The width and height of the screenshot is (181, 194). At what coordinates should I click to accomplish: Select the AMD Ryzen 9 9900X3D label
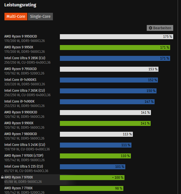pyautogui.click(x=21, y=112)
